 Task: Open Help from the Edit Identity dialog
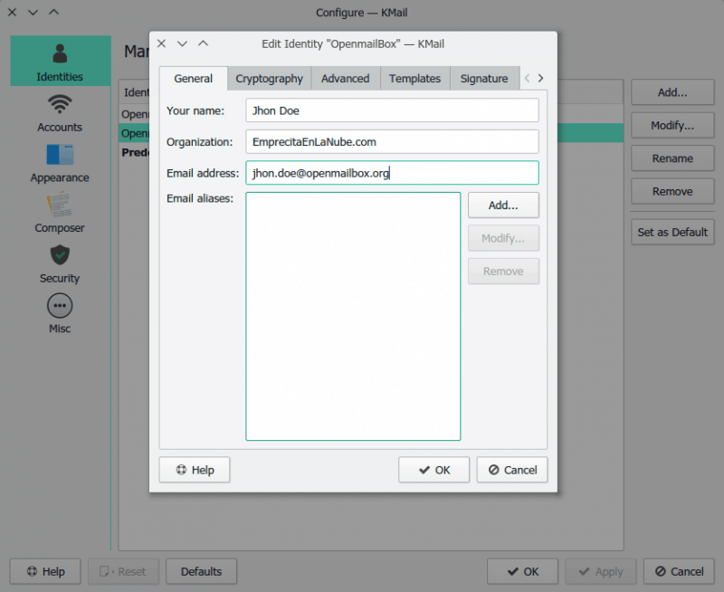pos(194,470)
